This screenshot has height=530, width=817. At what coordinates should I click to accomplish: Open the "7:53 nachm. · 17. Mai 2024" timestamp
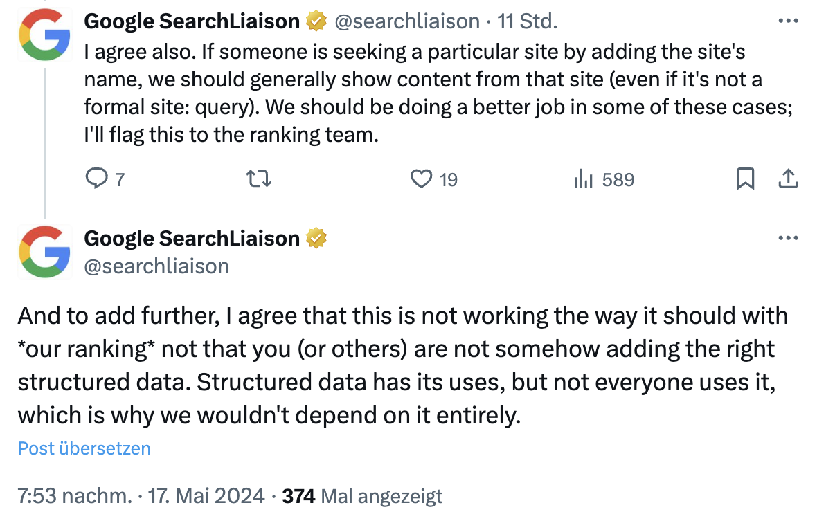[141, 496]
